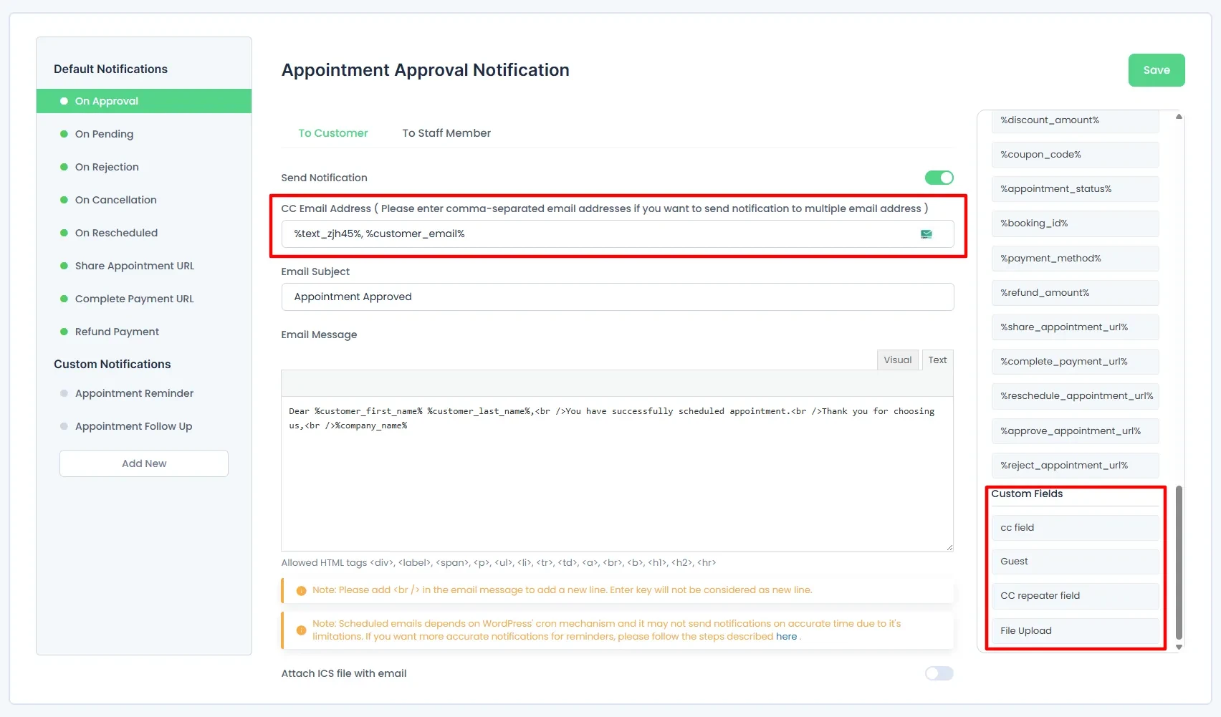Click the Email Subject input field

point(618,297)
